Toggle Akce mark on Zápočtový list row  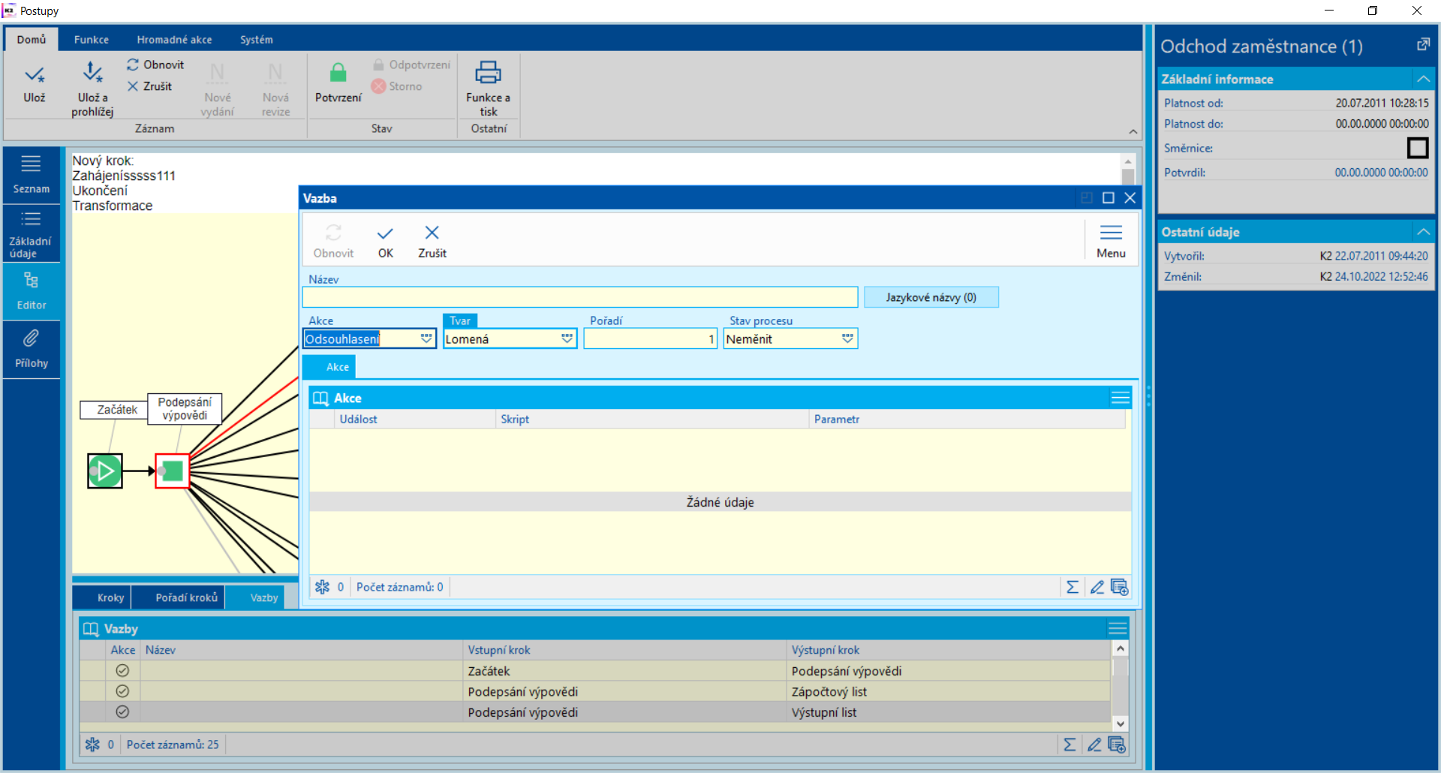[x=122, y=691]
